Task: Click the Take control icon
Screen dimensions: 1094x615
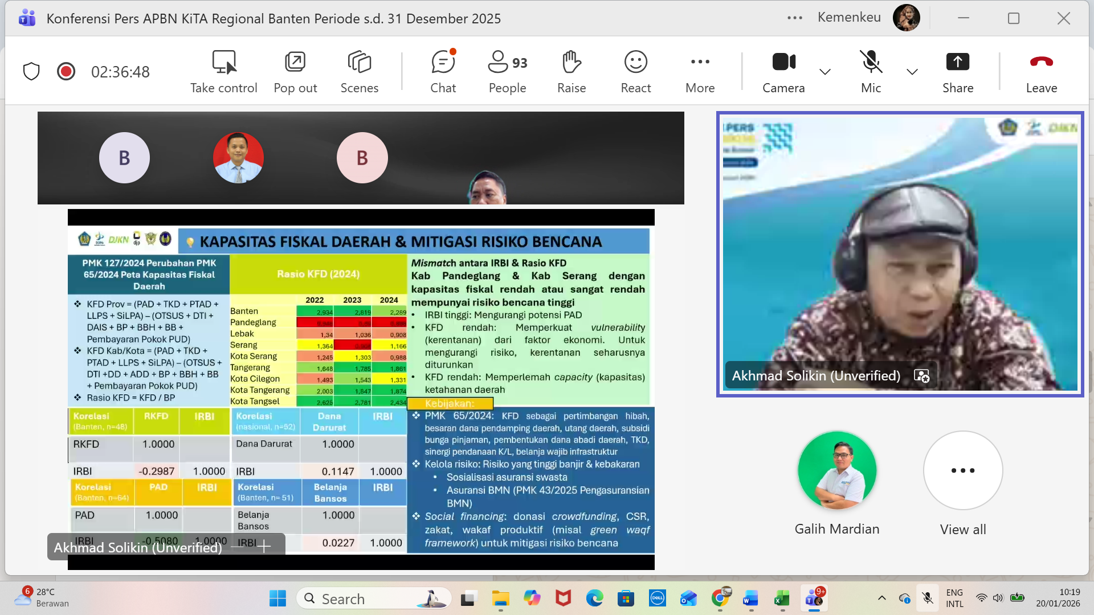Action: pyautogui.click(x=224, y=62)
